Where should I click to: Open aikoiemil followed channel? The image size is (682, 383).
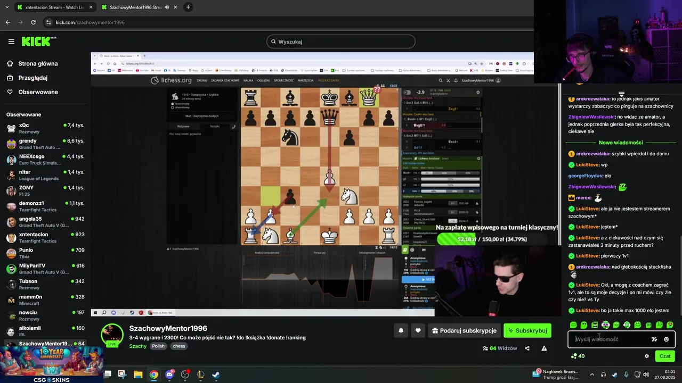(45, 331)
